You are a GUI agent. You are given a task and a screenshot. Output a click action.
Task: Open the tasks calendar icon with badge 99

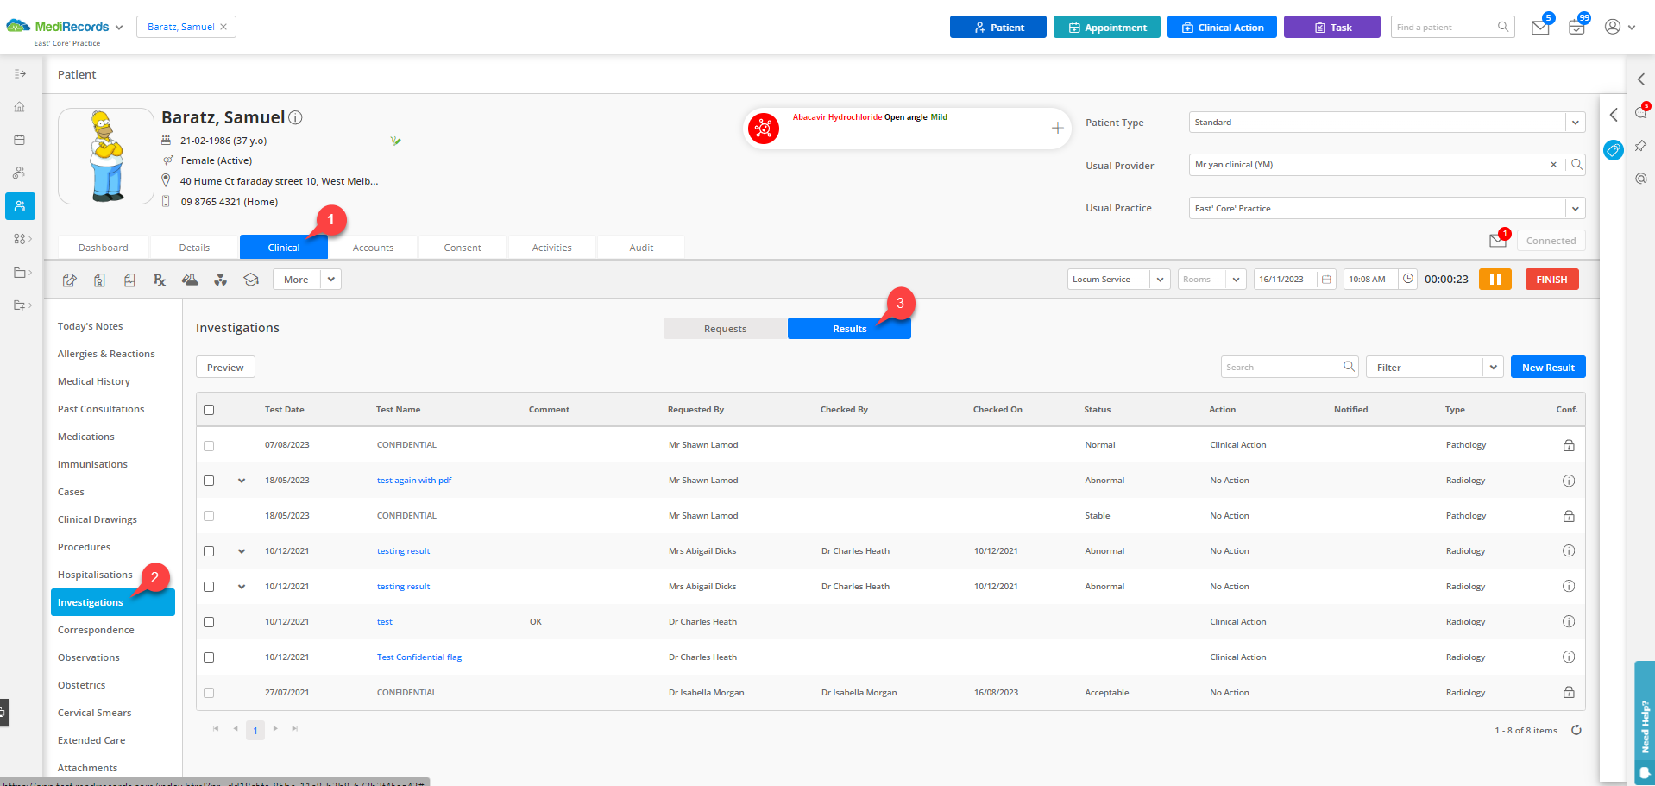(x=1576, y=28)
